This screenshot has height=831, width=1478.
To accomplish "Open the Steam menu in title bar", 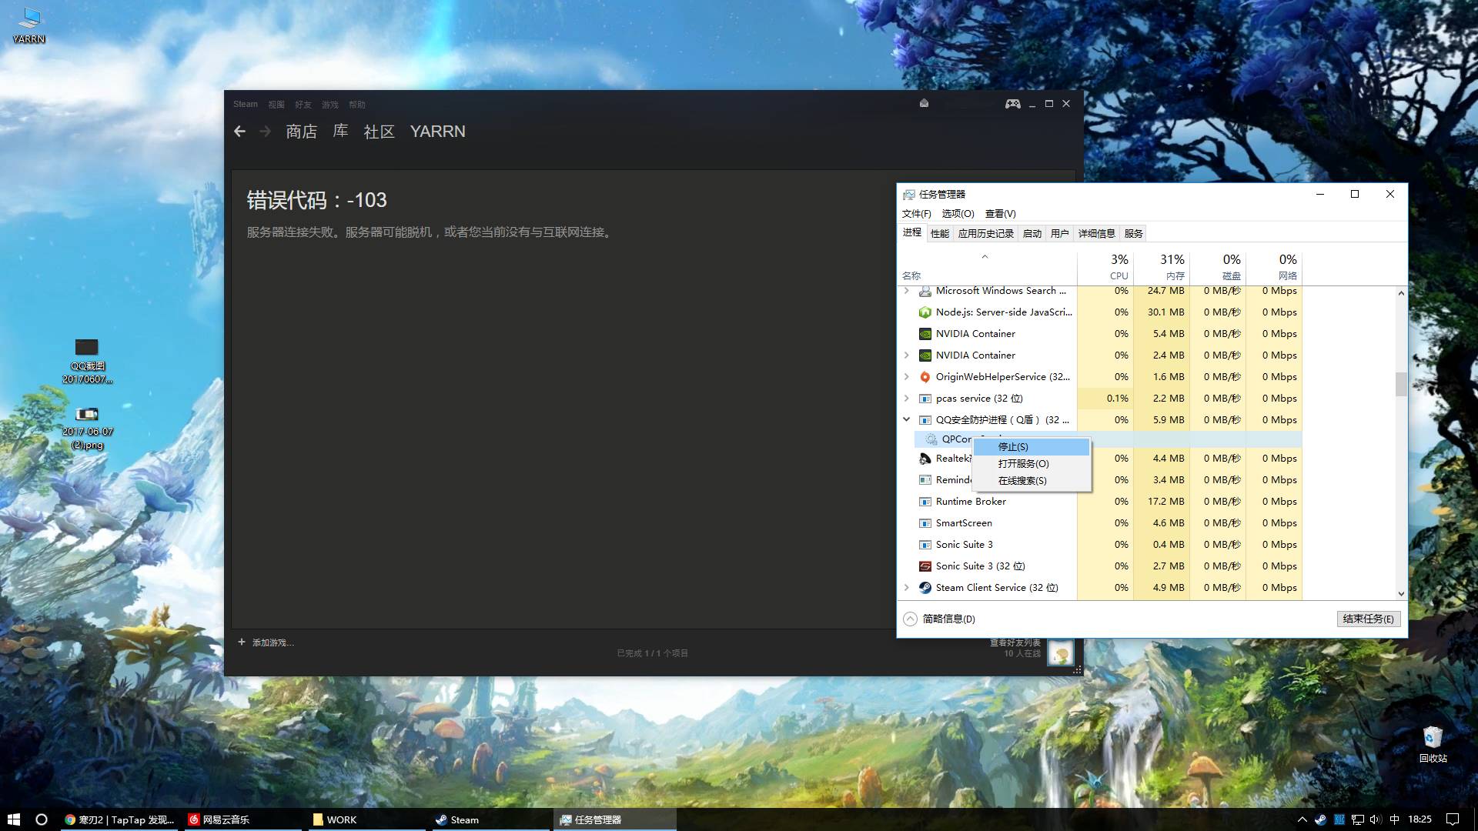I will pyautogui.click(x=246, y=105).
